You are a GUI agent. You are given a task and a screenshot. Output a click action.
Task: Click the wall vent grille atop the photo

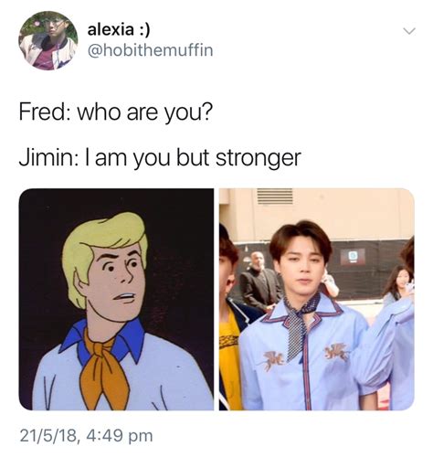click(275, 196)
